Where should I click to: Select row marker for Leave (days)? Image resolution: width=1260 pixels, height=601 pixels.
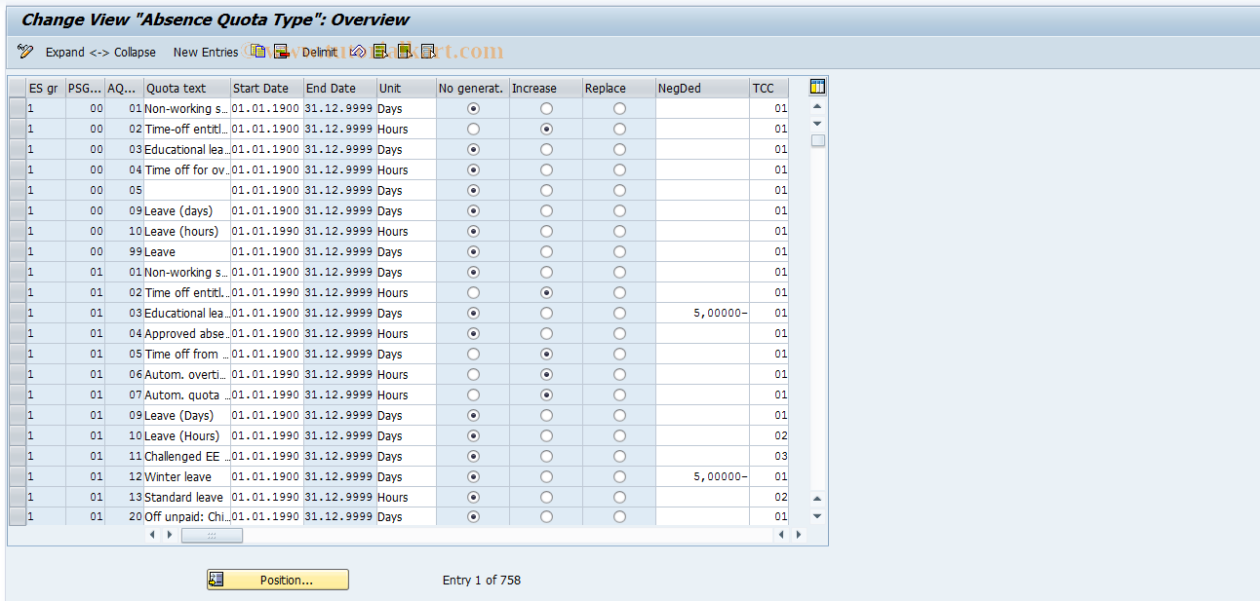[x=18, y=210]
